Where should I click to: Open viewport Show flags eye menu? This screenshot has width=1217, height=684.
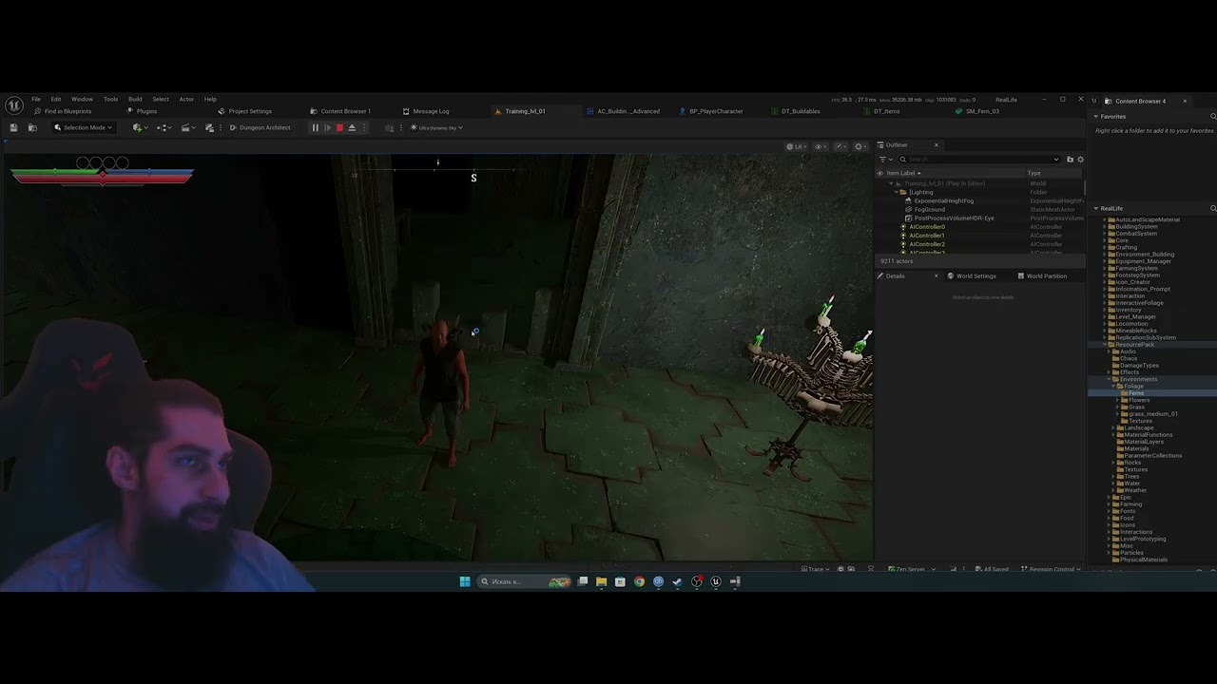click(820, 146)
